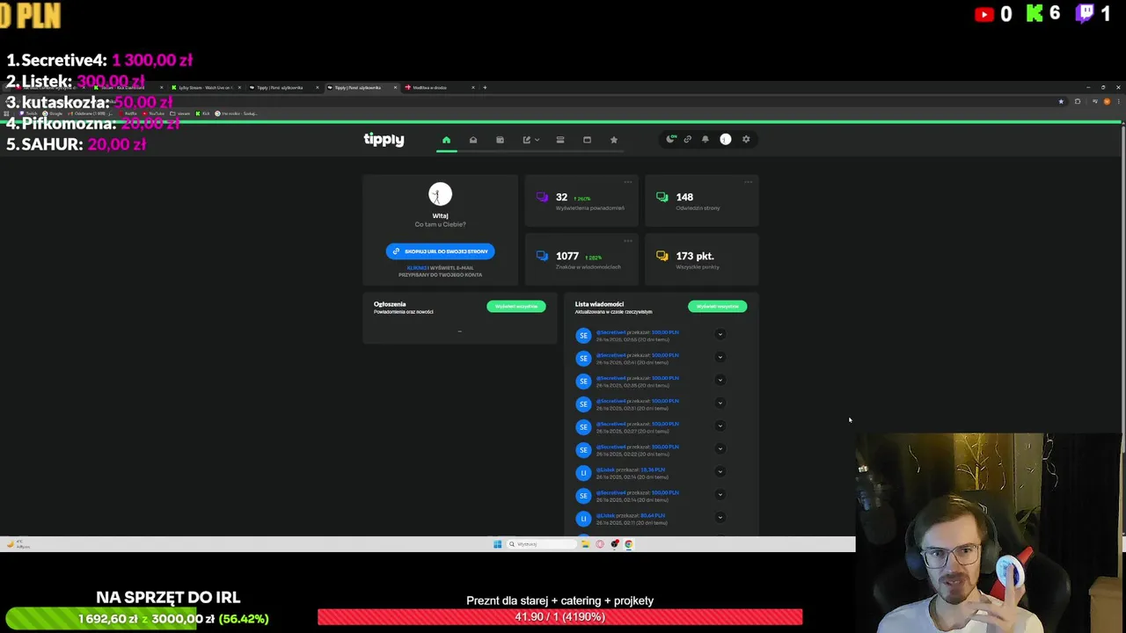Click the tipply logo
This screenshot has height=633, width=1126.
click(384, 140)
